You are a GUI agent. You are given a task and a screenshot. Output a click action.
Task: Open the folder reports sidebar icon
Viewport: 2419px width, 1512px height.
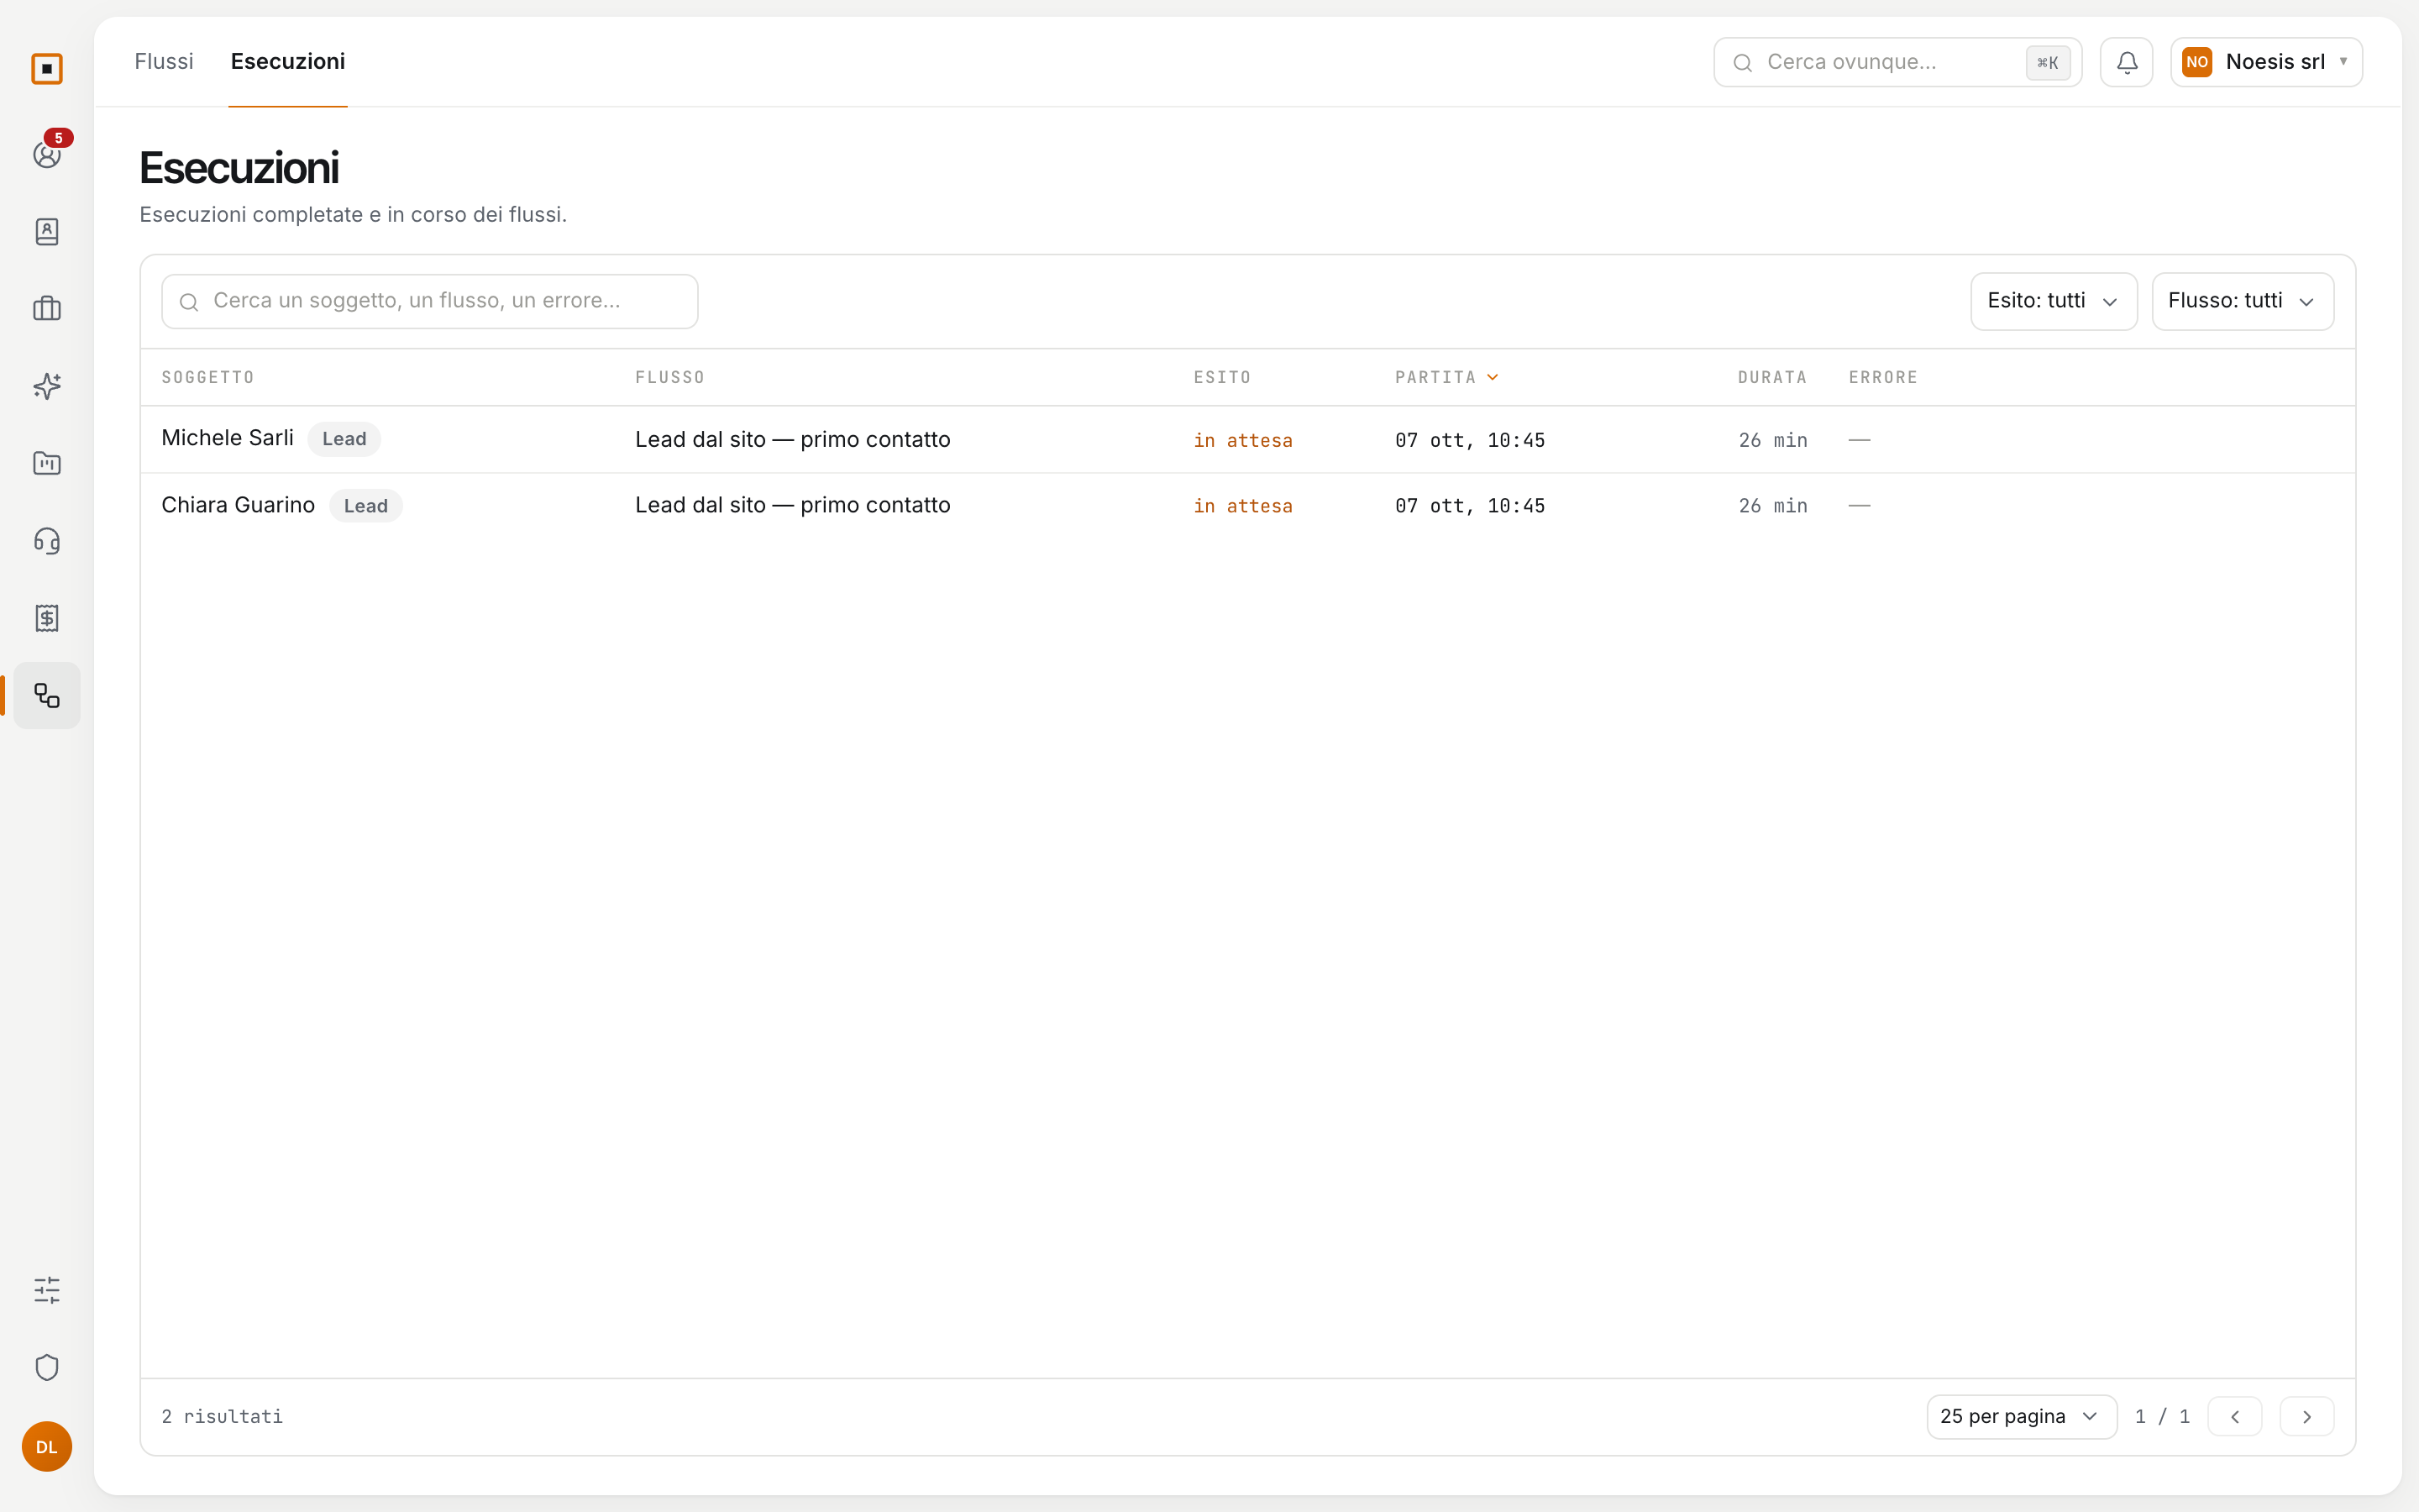tap(47, 463)
